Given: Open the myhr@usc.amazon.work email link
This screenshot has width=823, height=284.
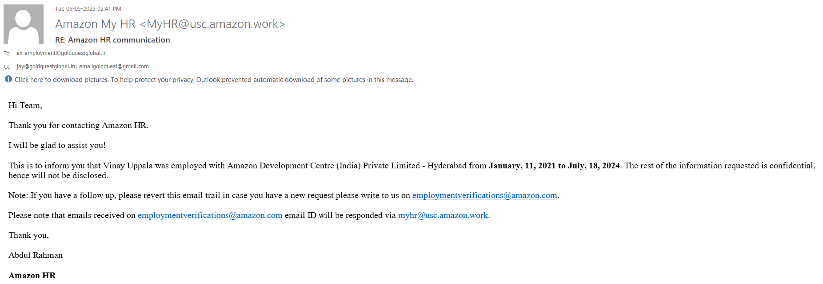Looking at the screenshot, I should click(x=443, y=215).
